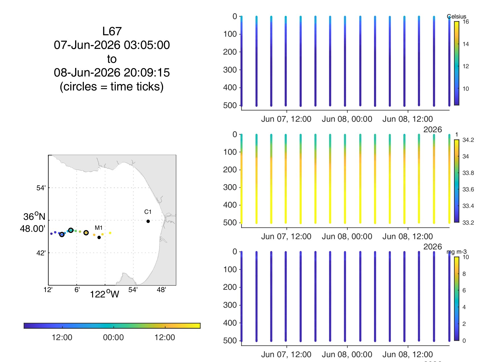Select the circled orange time tick marker
This screenshot has width=483, height=362.
(x=86, y=233)
